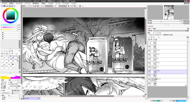Image resolution: width=190 pixels, height=102 pixels.
Task: Select the rotate view tool
Action: coord(7,54)
